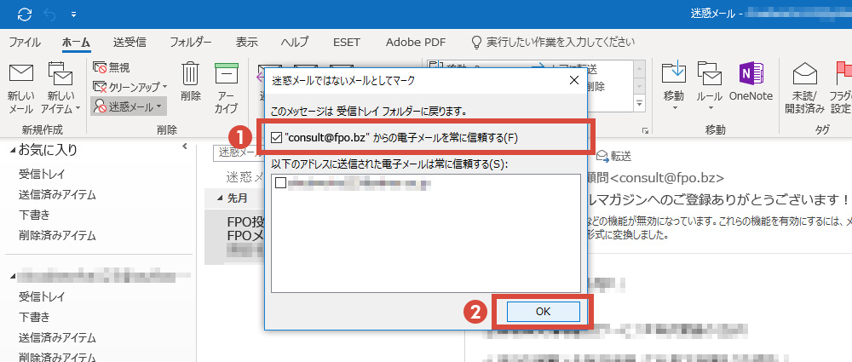Open the 移動 folder dropdown button
Image resolution: width=852 pixels, height=362 pixels.
click(674, 88)
